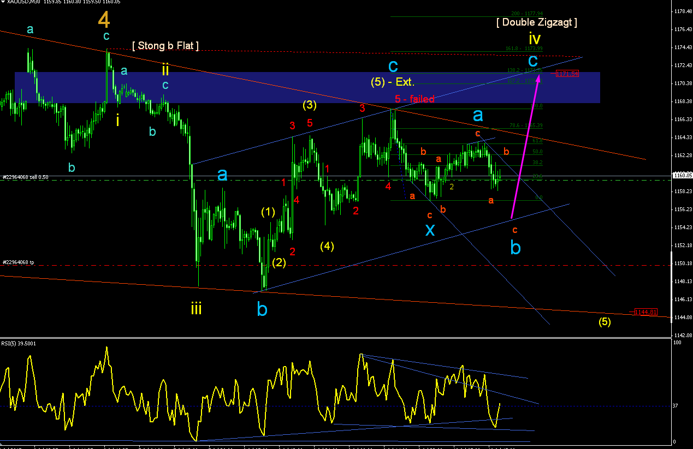693x449 pixels.
Task: Click the 1150.18 price axis value
Action: pyautogui.click(x=683, y=264)
